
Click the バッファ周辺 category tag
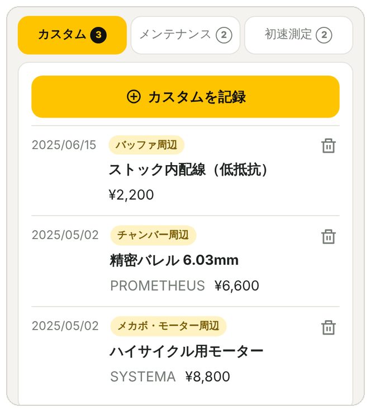[x=146, y=145]
